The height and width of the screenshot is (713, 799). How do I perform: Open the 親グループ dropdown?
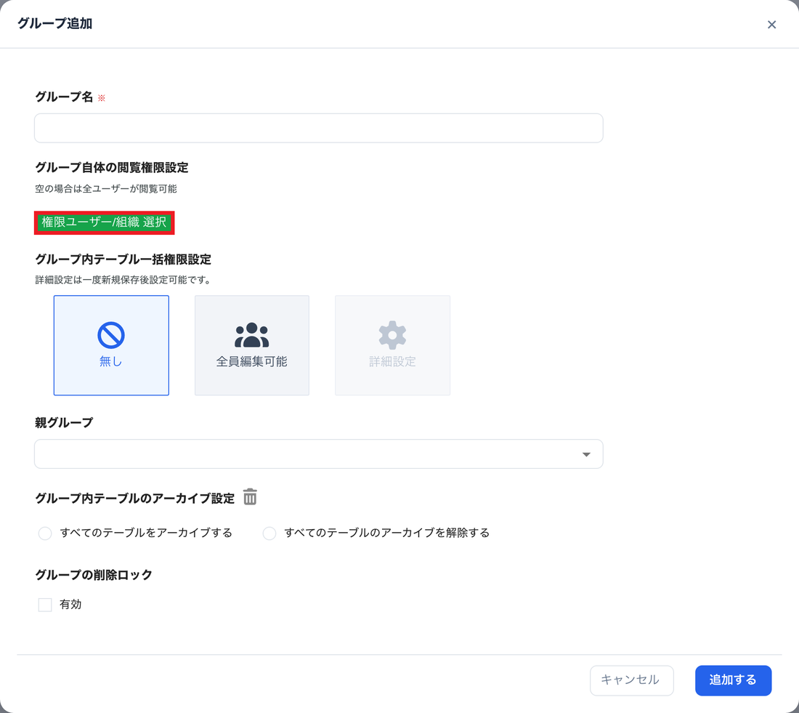318,454
